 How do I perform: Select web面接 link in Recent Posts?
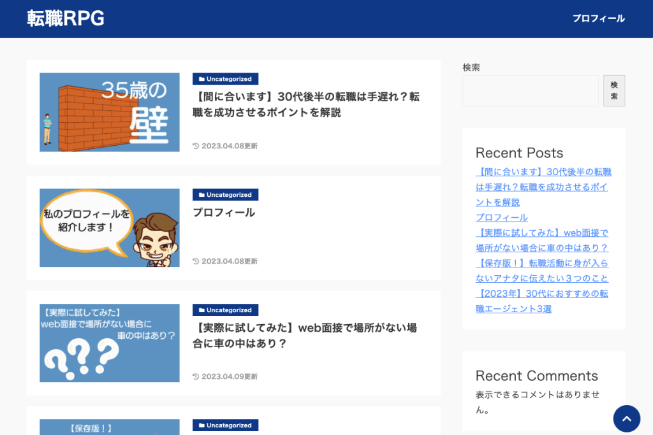point(542,240)
